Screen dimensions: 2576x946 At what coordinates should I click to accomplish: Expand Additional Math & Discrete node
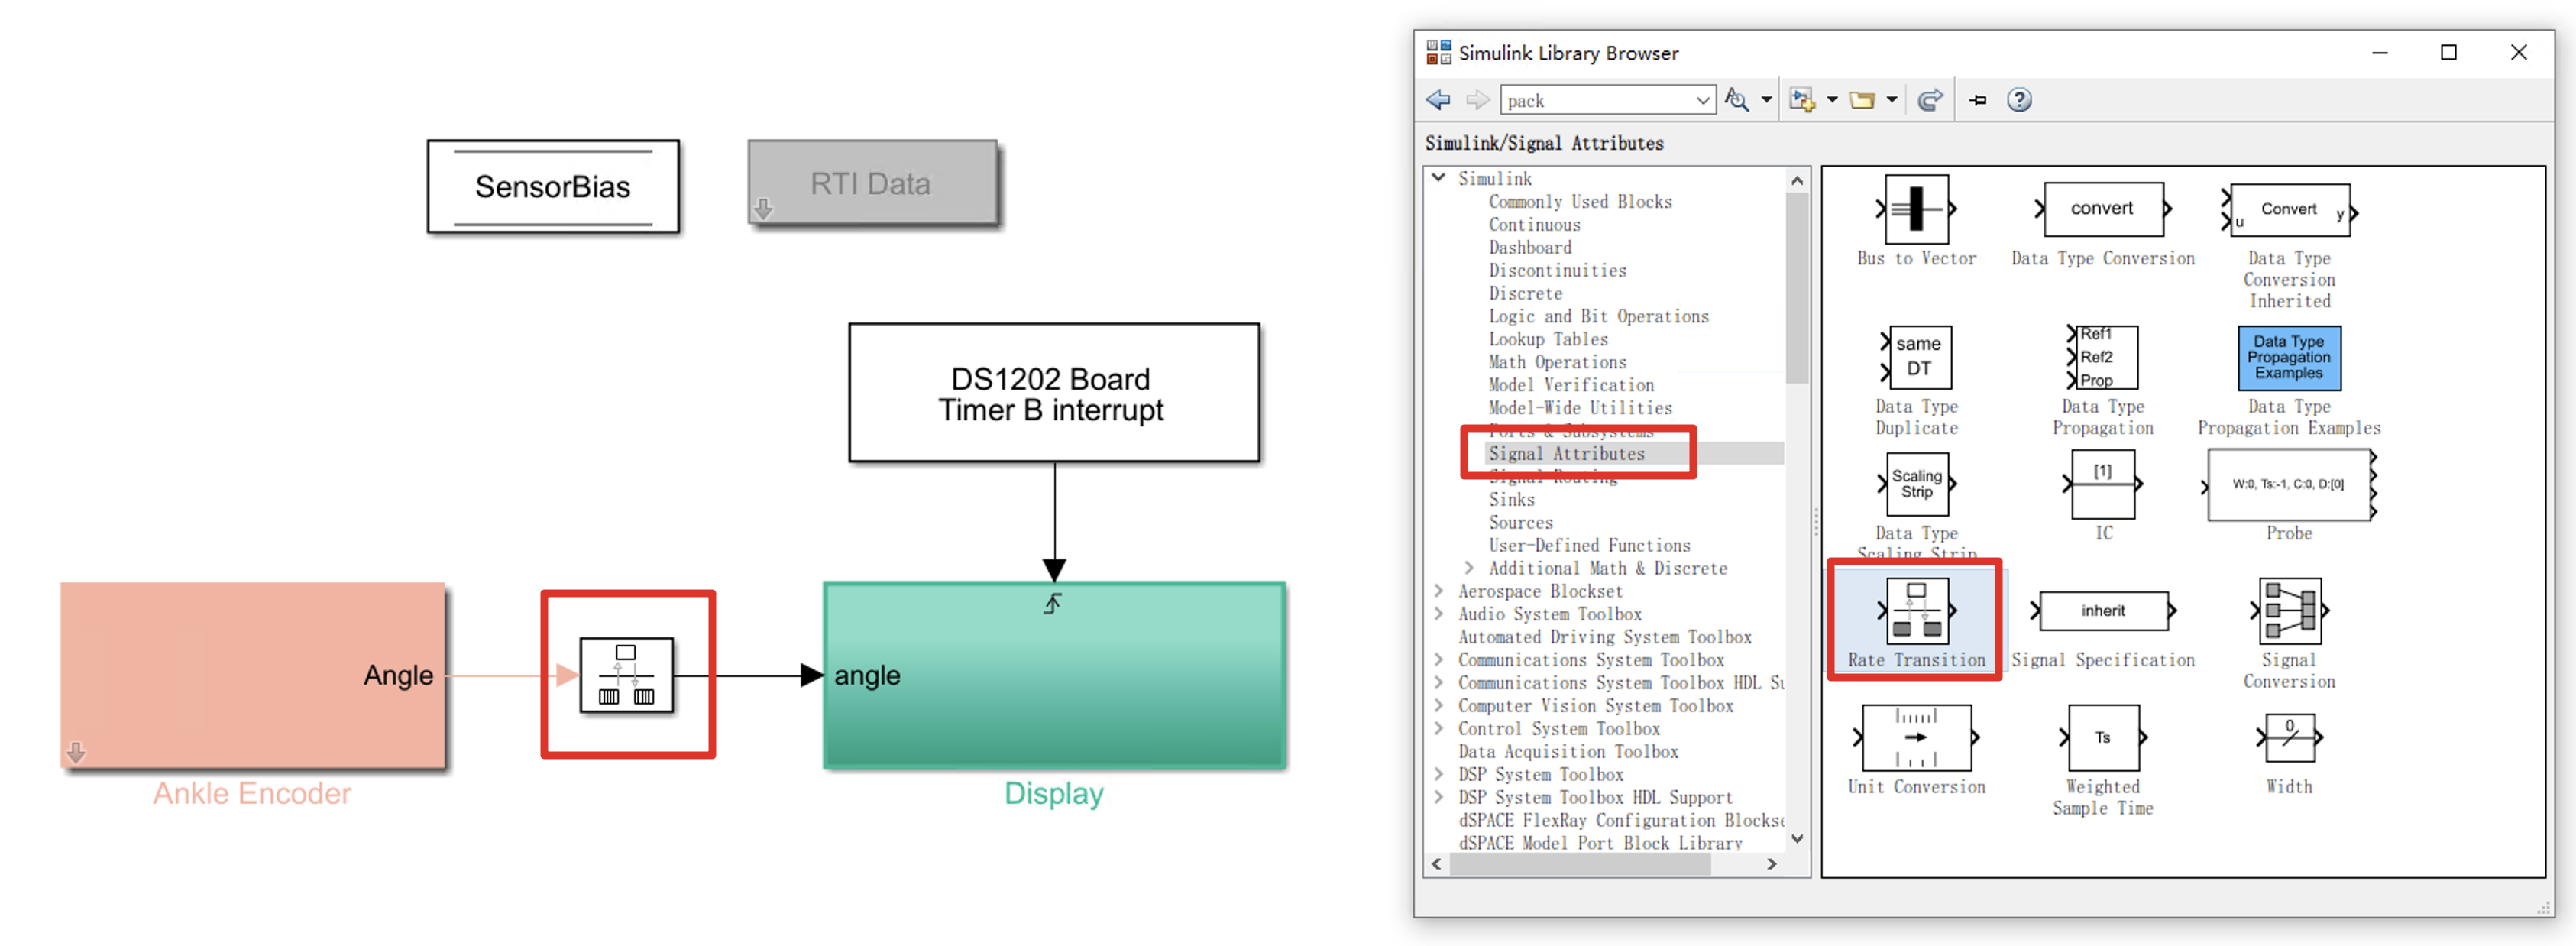1468,568
